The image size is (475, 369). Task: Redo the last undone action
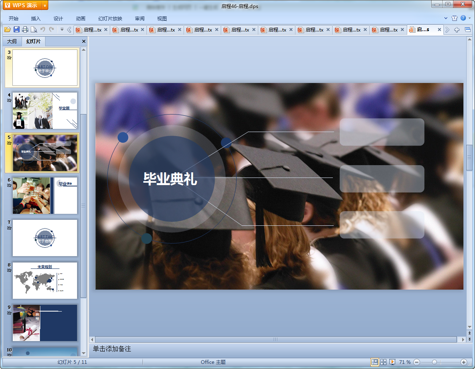tap(51, 30)
